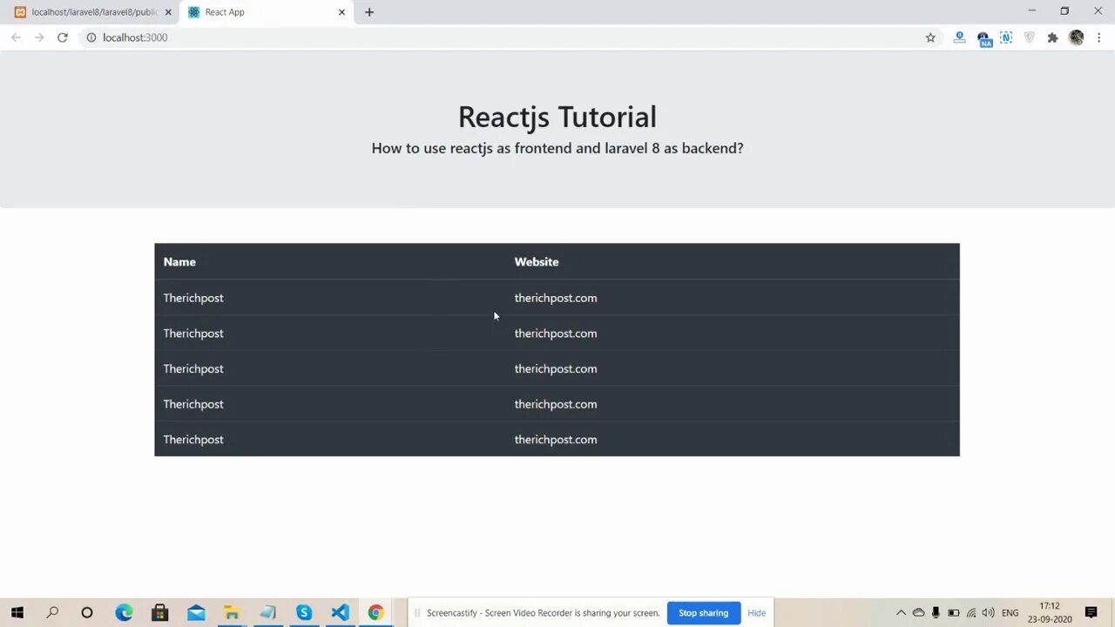
Task: Open Microsoft Edge from the taskbar
Action: click(x=124, y=613)
